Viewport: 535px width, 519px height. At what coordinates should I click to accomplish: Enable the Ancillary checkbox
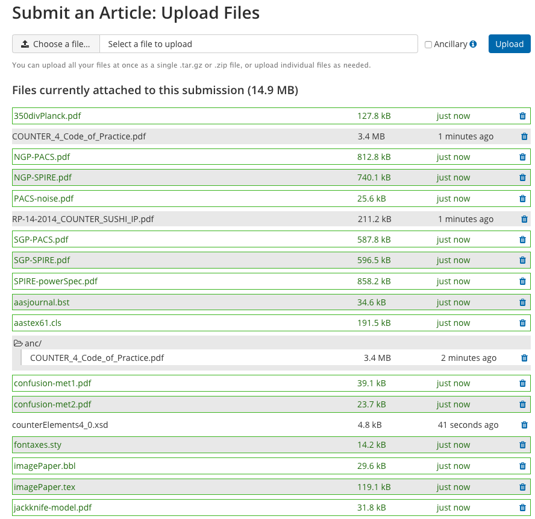coord(428,45)
